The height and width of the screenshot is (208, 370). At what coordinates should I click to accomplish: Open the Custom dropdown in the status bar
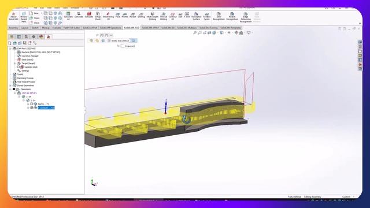348,196
